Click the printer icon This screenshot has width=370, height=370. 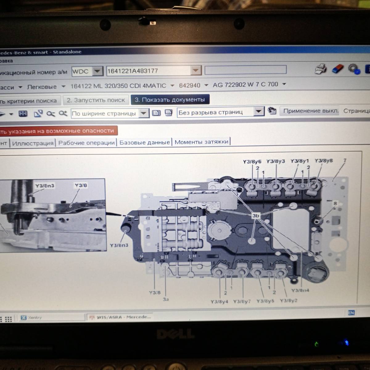pos(321,69)
